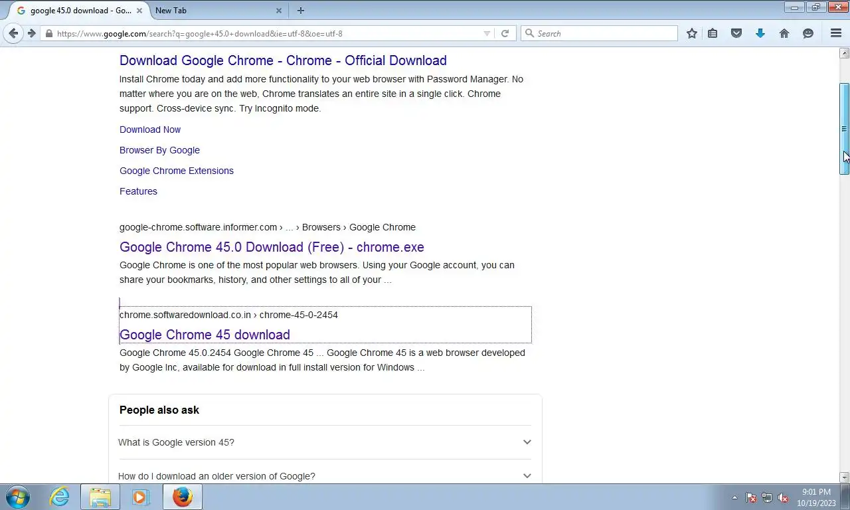Reload the current page
850x510 pixels.
pyautogui.click(x=505, y=33)
